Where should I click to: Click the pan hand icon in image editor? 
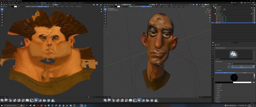[x=101, y=12]
